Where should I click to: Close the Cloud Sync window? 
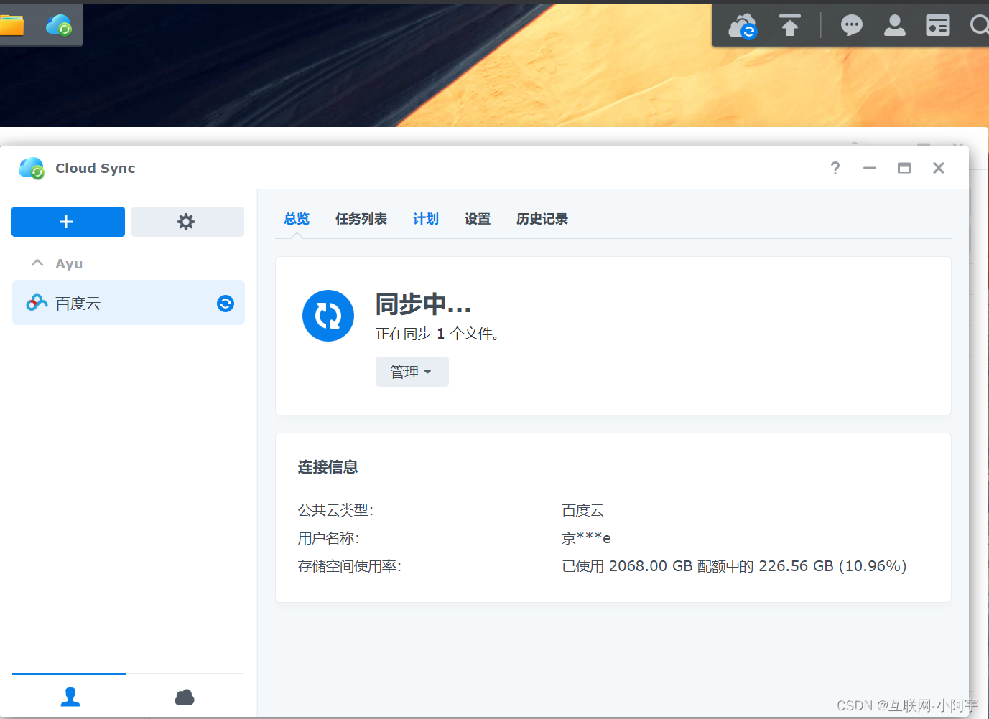939,168
